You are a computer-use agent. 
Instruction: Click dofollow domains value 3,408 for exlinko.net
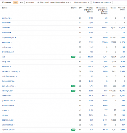[91, 18]
